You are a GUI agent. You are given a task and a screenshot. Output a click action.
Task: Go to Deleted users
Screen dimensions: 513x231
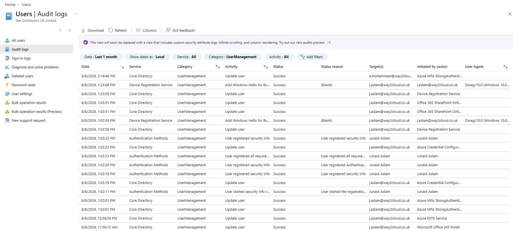(22, 76)
